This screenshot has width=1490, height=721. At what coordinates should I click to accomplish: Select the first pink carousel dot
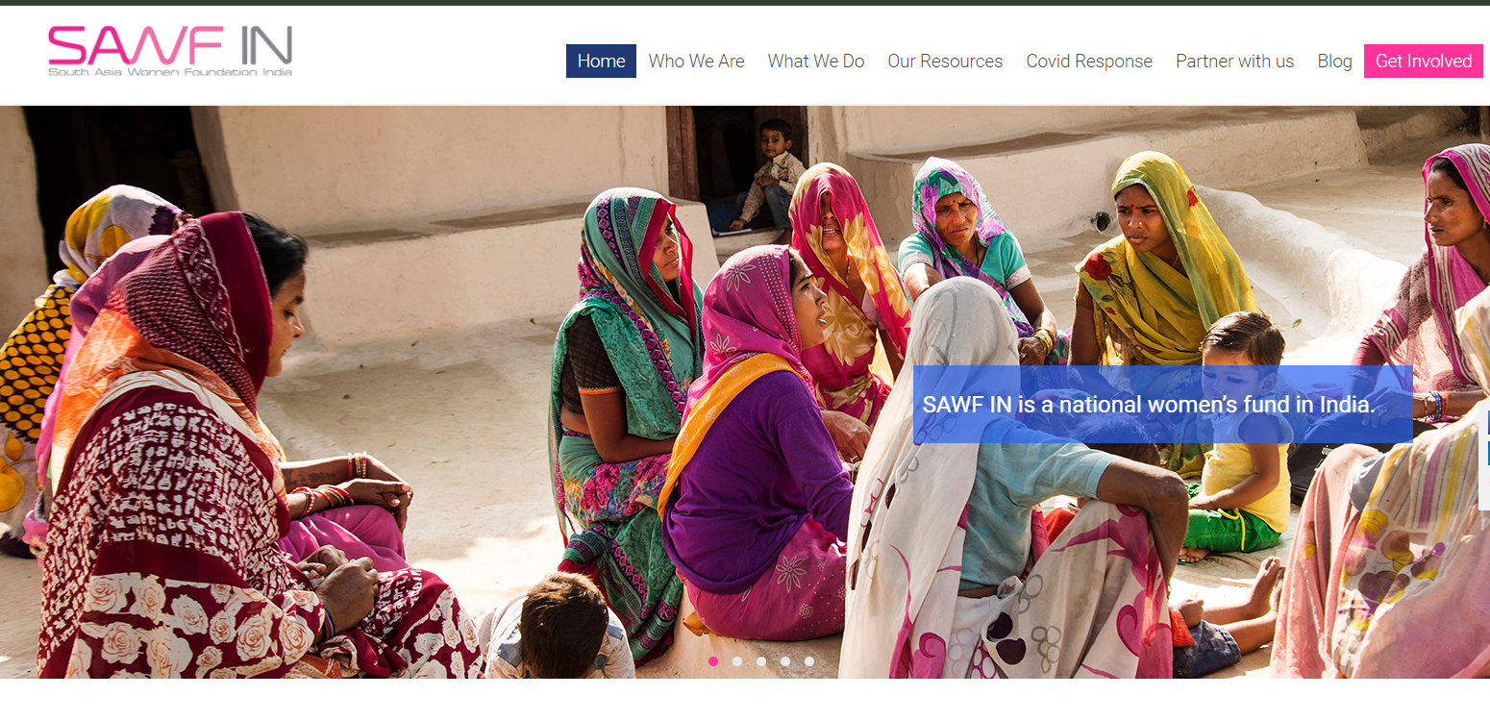pos(713,661)
